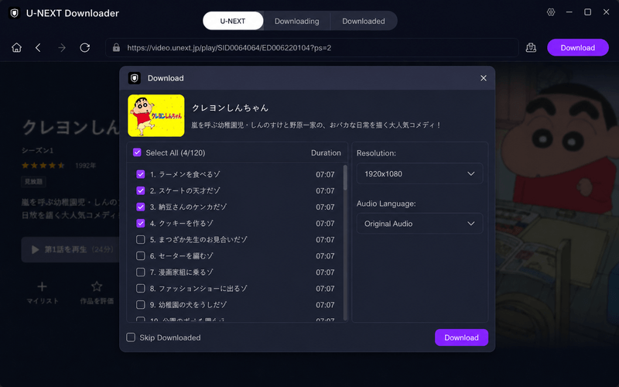Click the Duration column header
Screen dimensions: 619x387
click(x=326, y=152)
